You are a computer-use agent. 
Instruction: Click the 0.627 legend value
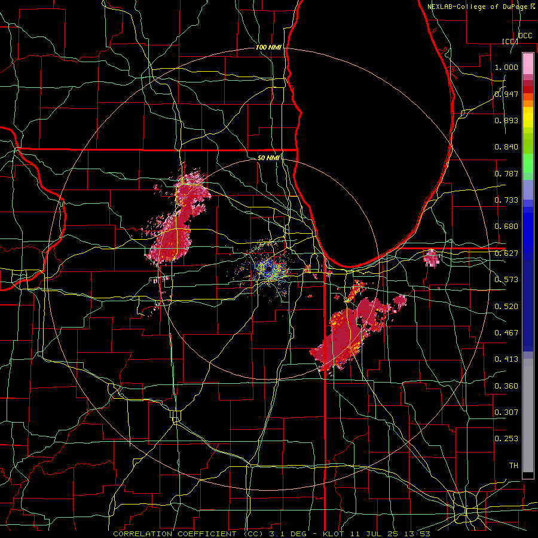point(506,253)
